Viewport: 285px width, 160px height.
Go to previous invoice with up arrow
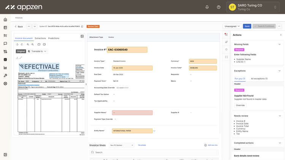(x=29, y=27)
